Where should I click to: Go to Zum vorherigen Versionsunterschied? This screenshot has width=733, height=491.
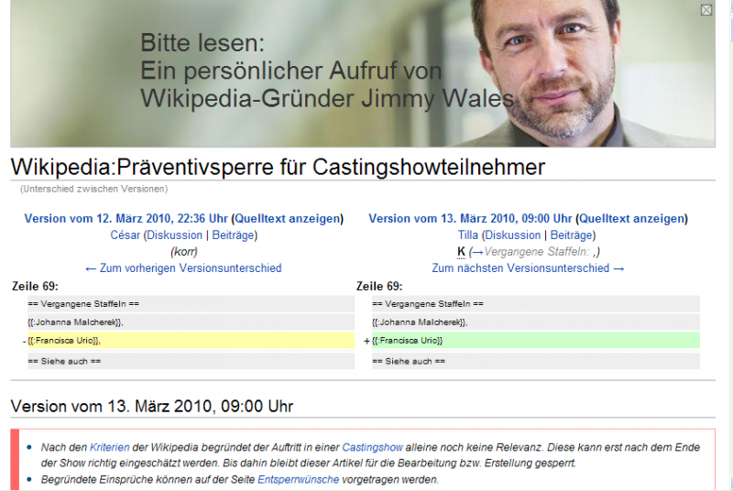point(183,268)
